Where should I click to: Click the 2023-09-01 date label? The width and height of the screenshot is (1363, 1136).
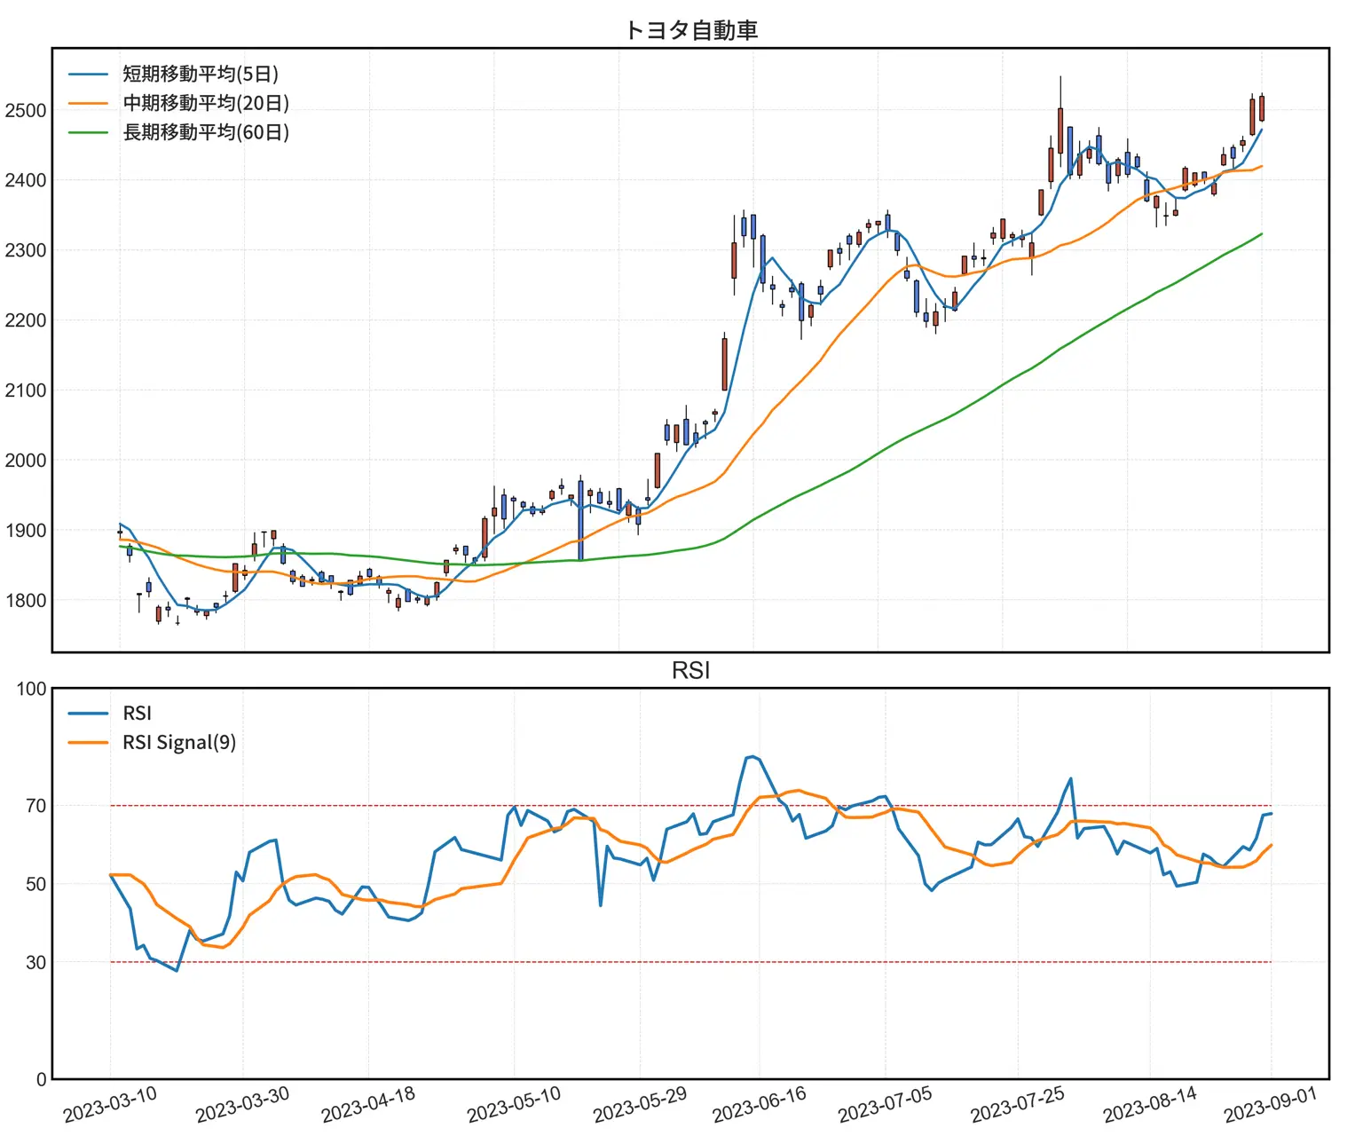coord(1271,1104)
